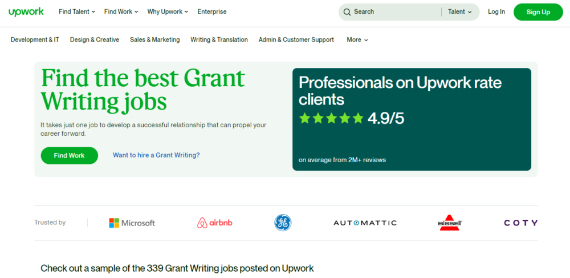
Task: Click the Bissell logo
Action: tap(450, 223)
